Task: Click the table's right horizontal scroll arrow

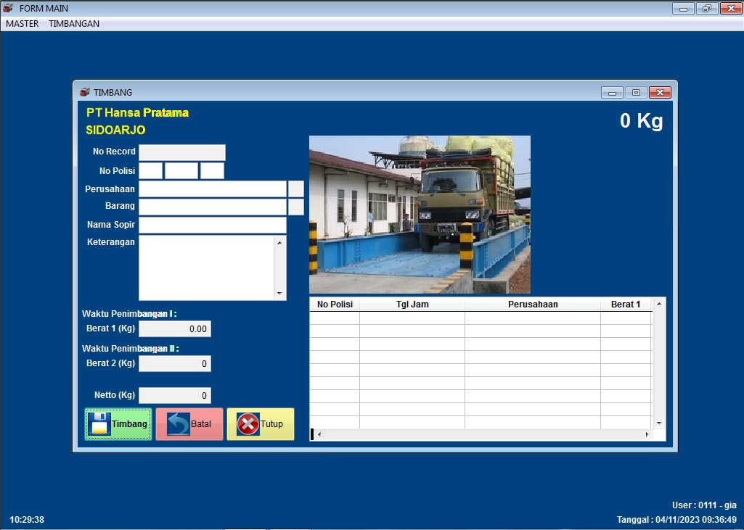Action: (x=647, y=434)
